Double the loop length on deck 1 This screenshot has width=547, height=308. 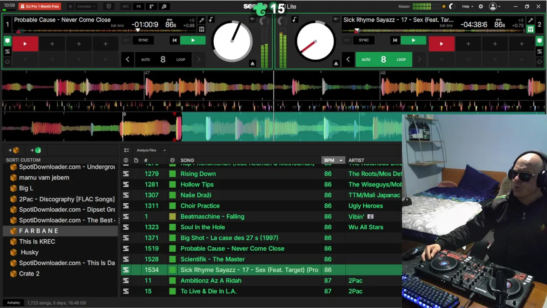(199, 59)
